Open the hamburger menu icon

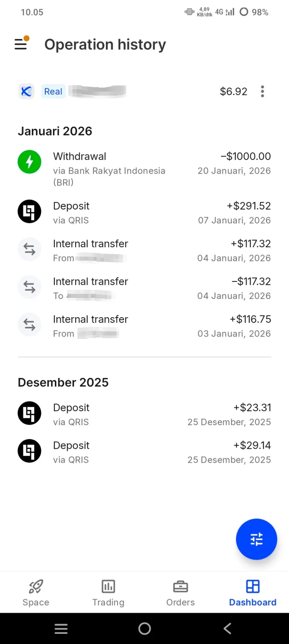[x=21, y=44]
